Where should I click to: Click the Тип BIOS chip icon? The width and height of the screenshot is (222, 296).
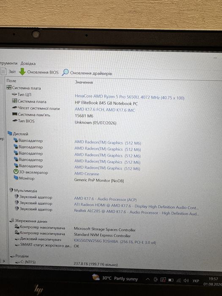15,121
